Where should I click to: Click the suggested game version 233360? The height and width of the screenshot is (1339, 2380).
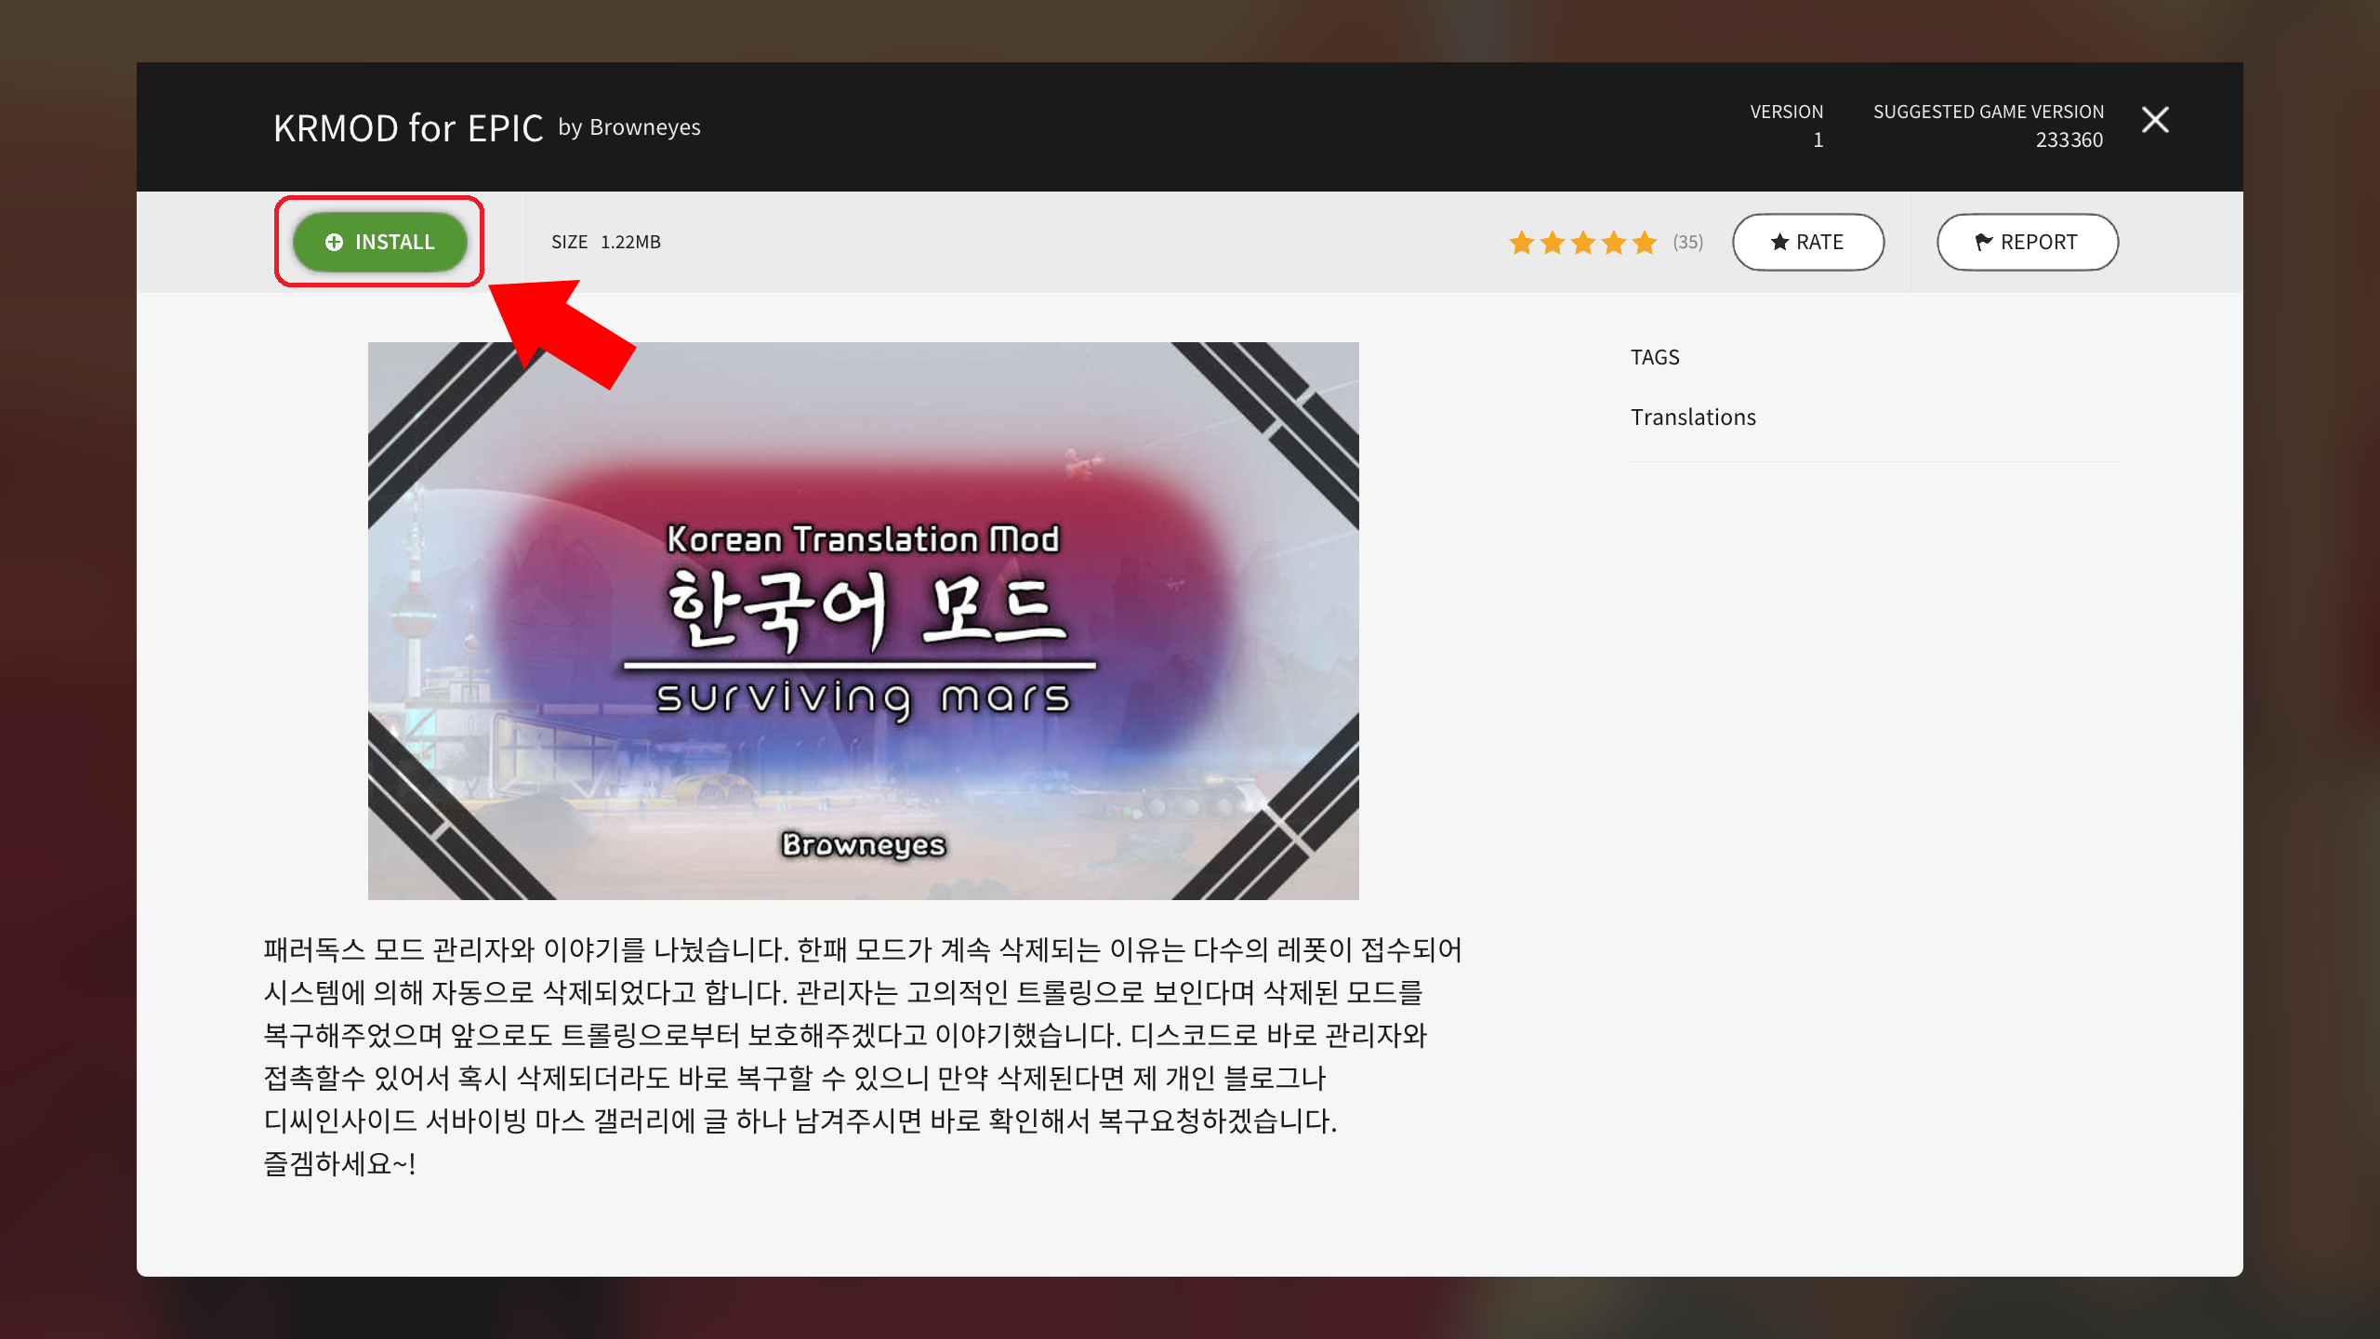[x=2069, y=139]
